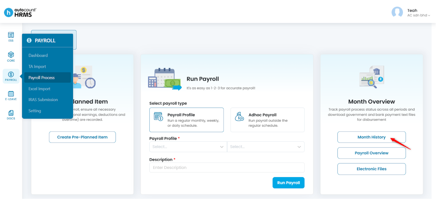
Task: Select the Payroll Profile payroll type
Action: [186, 120]
